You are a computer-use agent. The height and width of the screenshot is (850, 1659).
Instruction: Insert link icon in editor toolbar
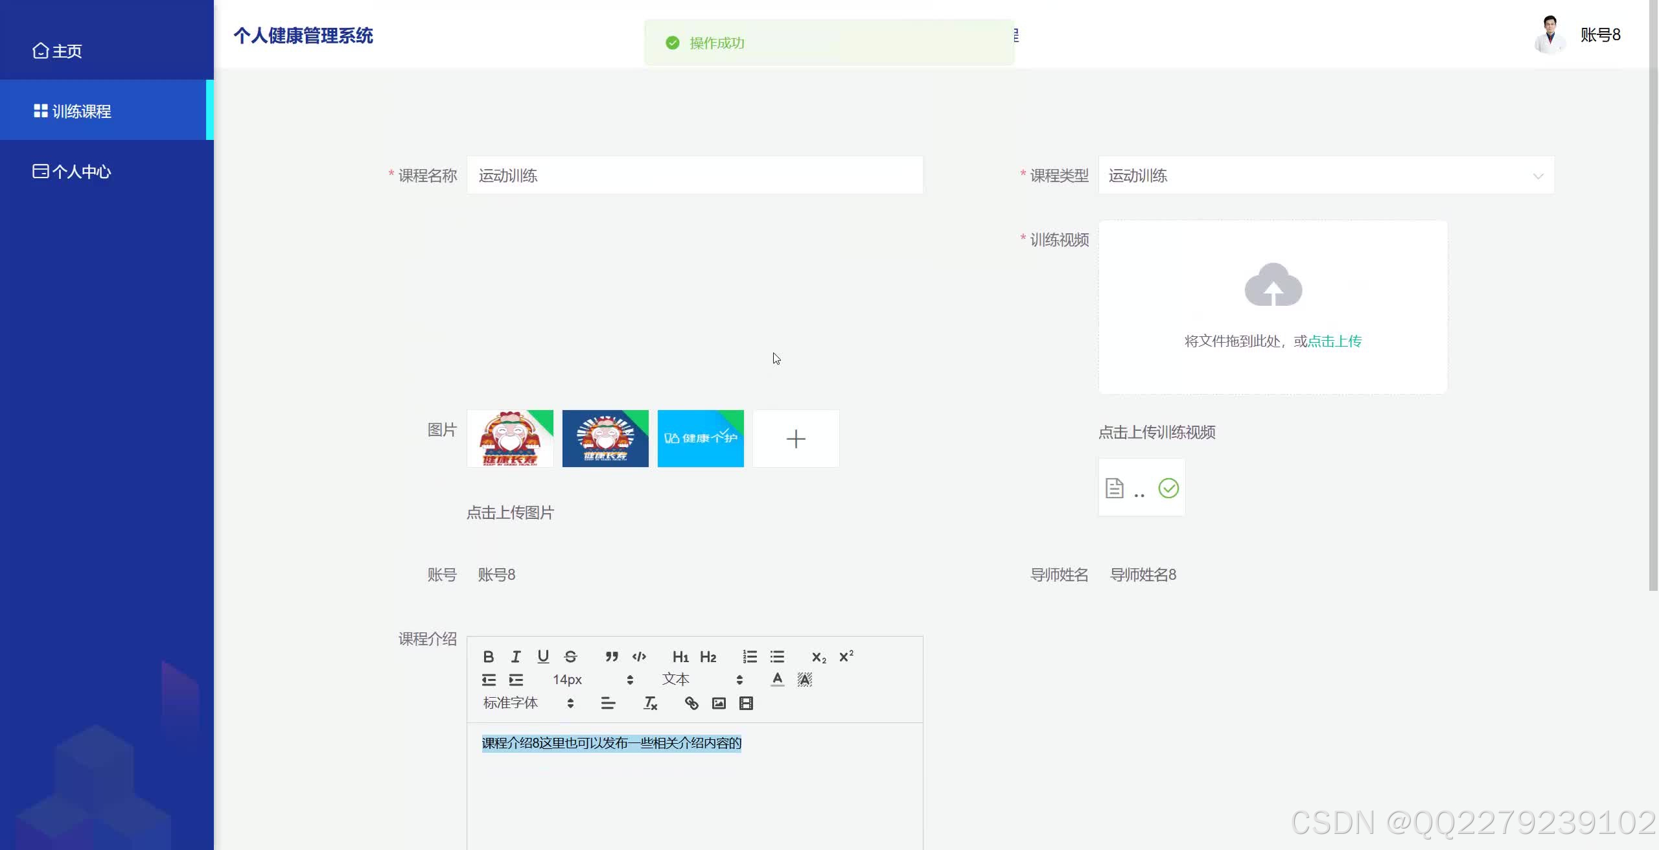coord(691,704)
